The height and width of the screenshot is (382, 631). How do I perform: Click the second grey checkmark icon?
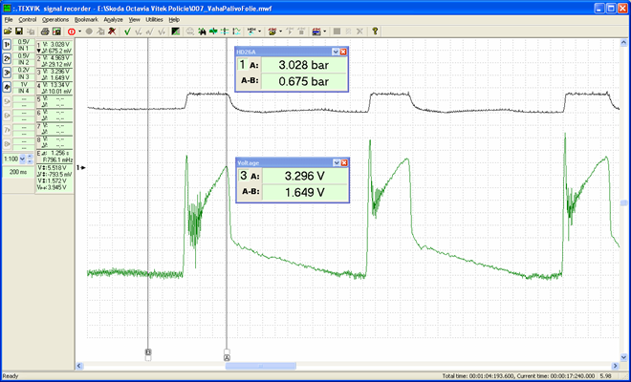pos(150,32)
